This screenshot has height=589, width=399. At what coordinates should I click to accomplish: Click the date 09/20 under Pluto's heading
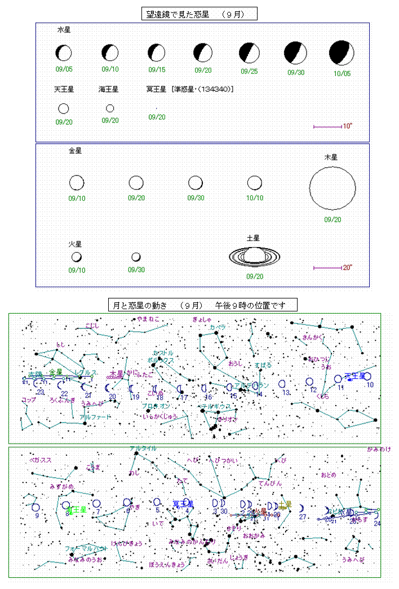(x=157, y=117)
